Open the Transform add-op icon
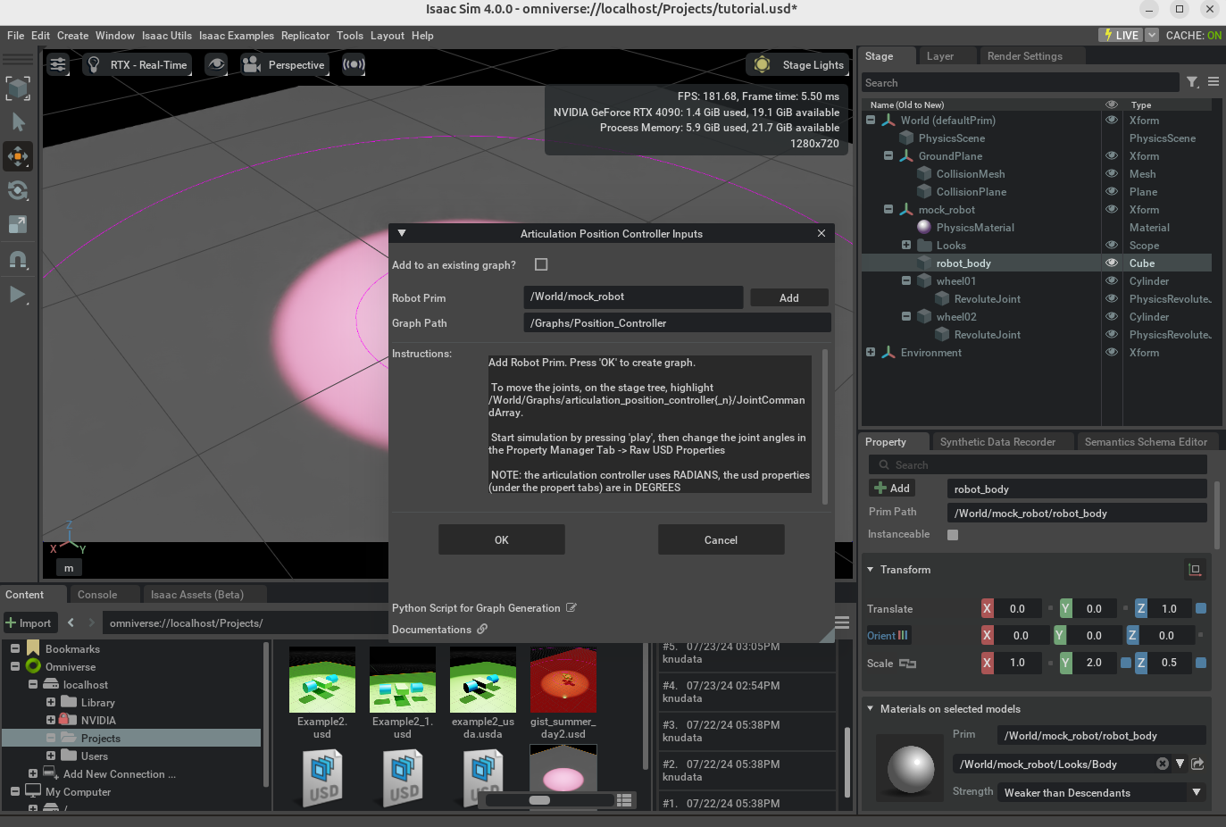This screenshot has height=827, width=1226. point(1195,569)
